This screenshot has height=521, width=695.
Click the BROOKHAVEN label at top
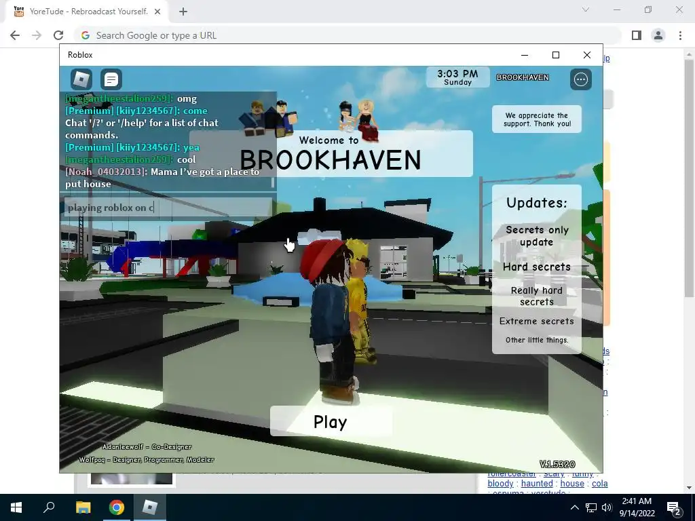tap(523, 77)
